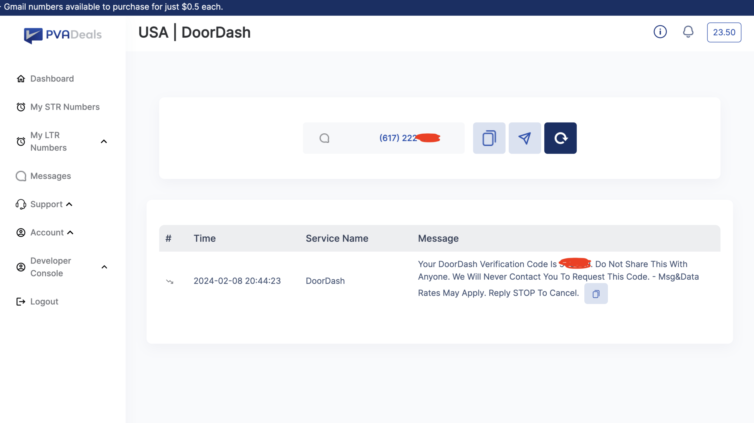Select timestamp 2024-02-08 20:44:23
The width and height of the screenshot is (754, 423).
(x=237, y=281)
